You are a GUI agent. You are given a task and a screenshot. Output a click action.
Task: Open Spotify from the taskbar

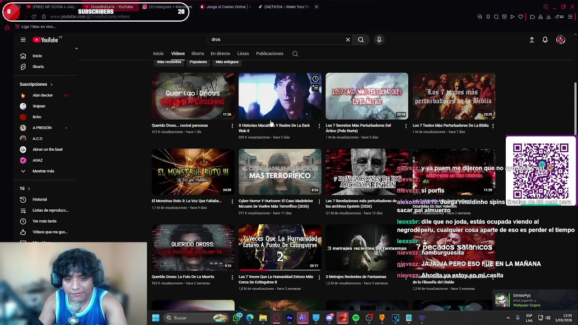point(356,318)
